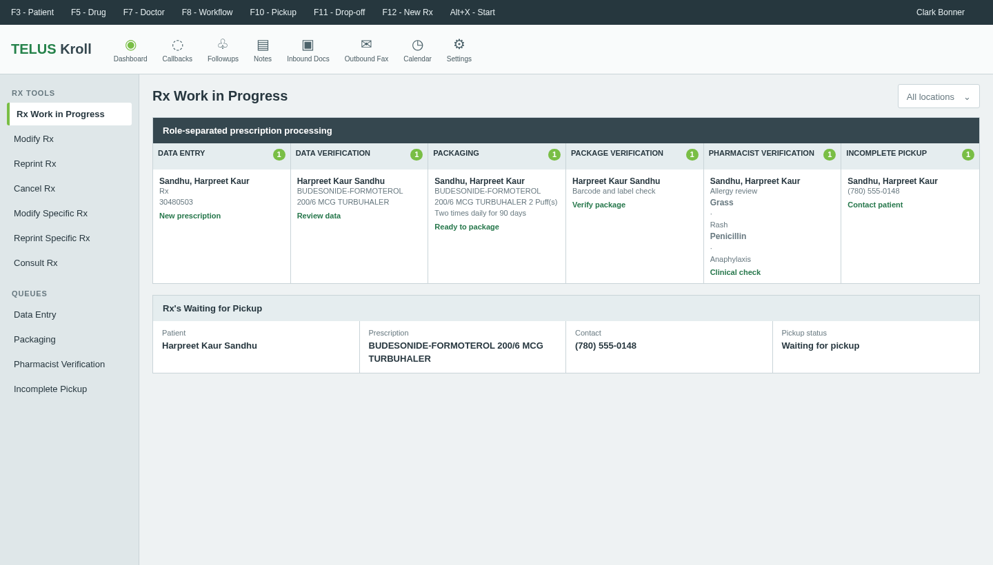The image size is (993, 565).
Task: Click the Waiting for pickup status
Action: pos(821,346)
